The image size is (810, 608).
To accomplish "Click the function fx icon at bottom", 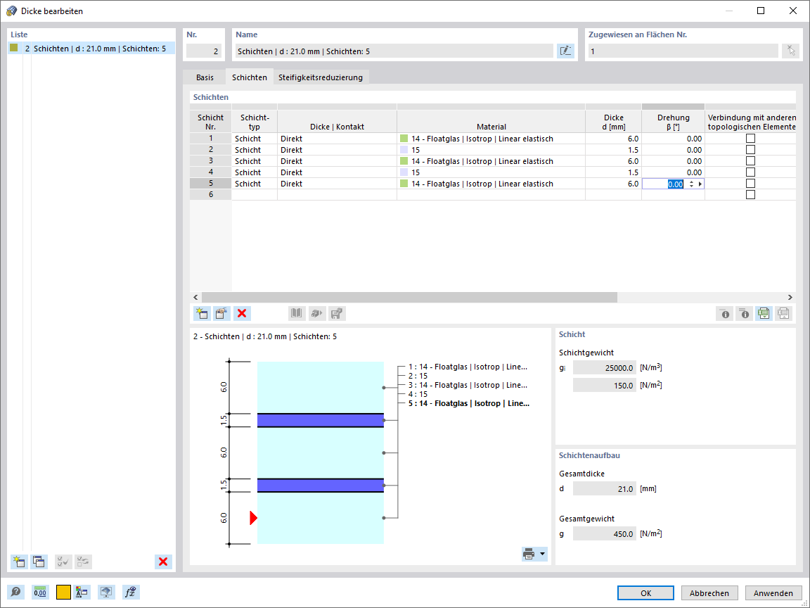I will [x=131, y=592].
